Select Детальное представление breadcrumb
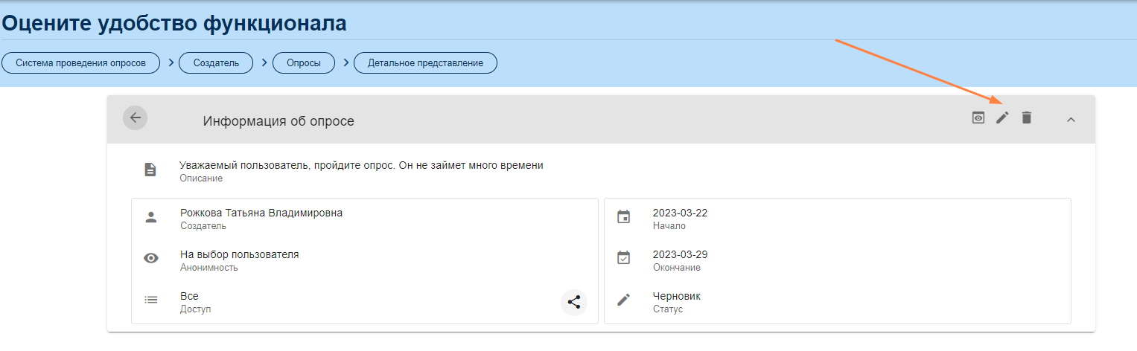 (x=425, y=63)
